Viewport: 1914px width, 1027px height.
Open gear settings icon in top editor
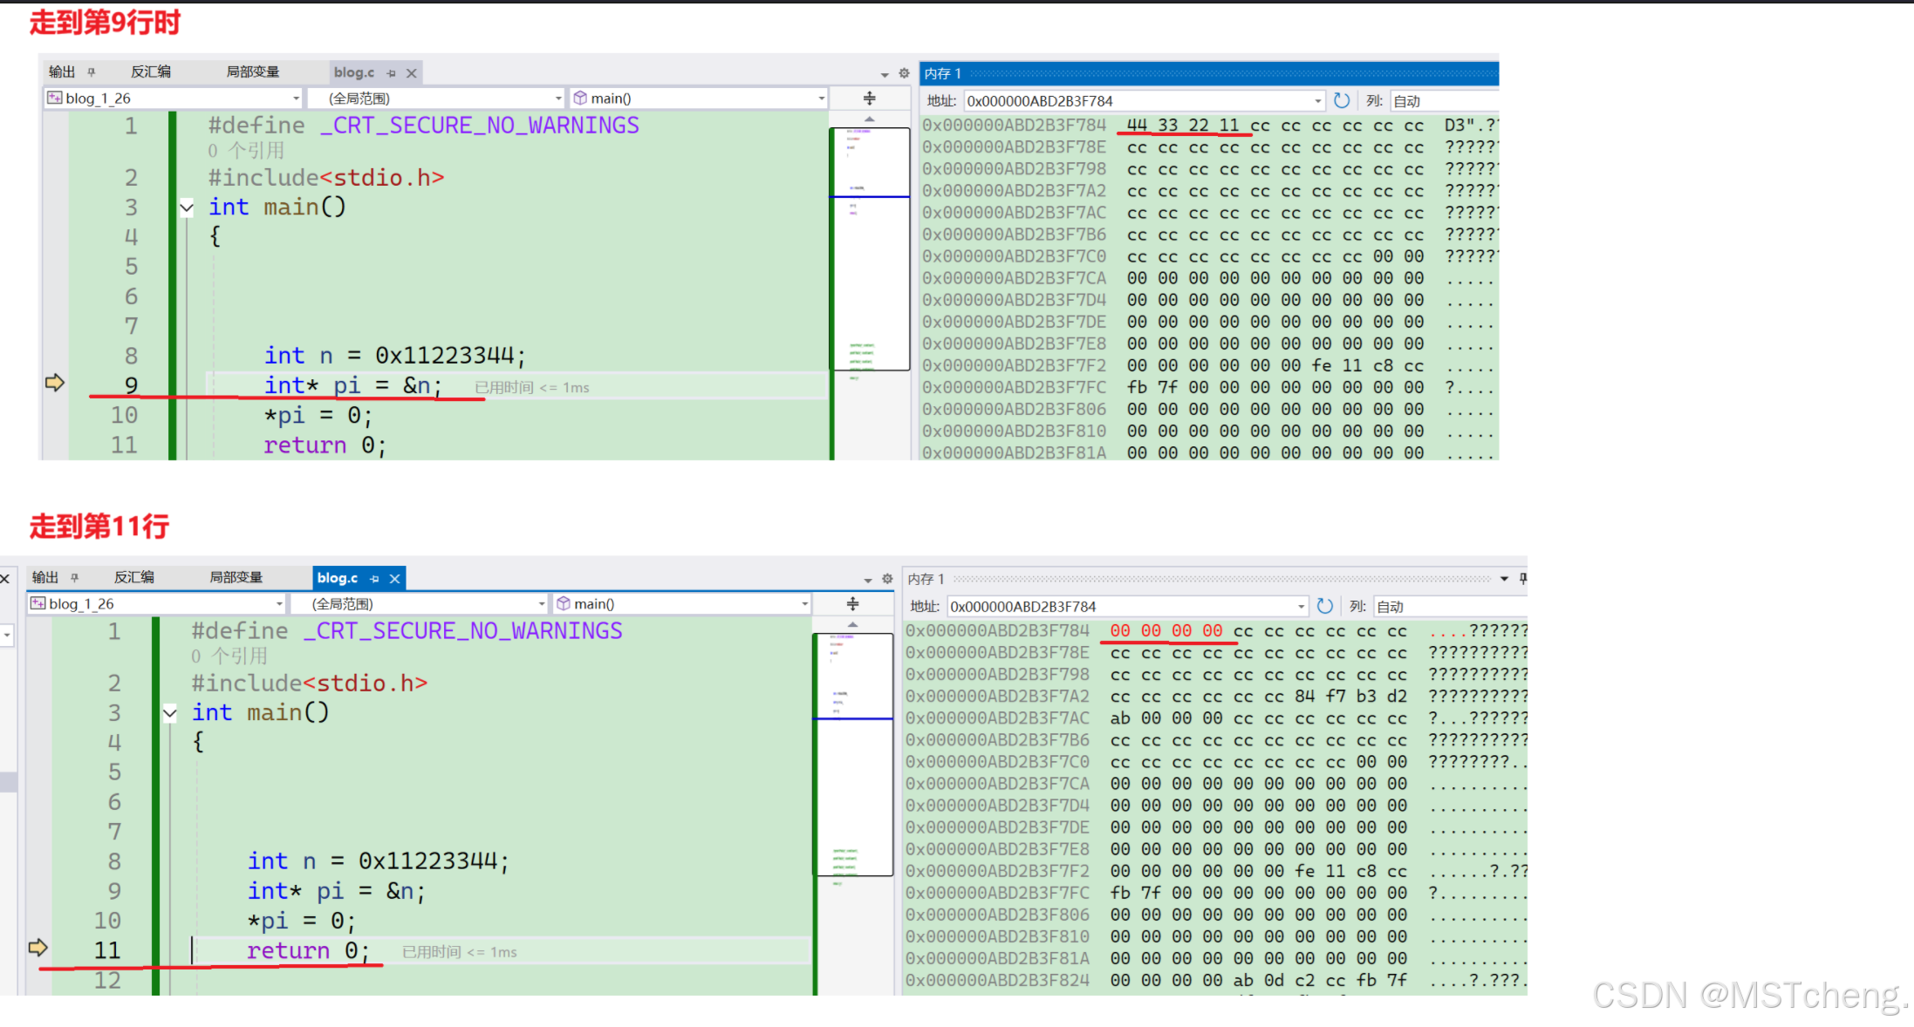pyautogui.click(x=904, y=73)
